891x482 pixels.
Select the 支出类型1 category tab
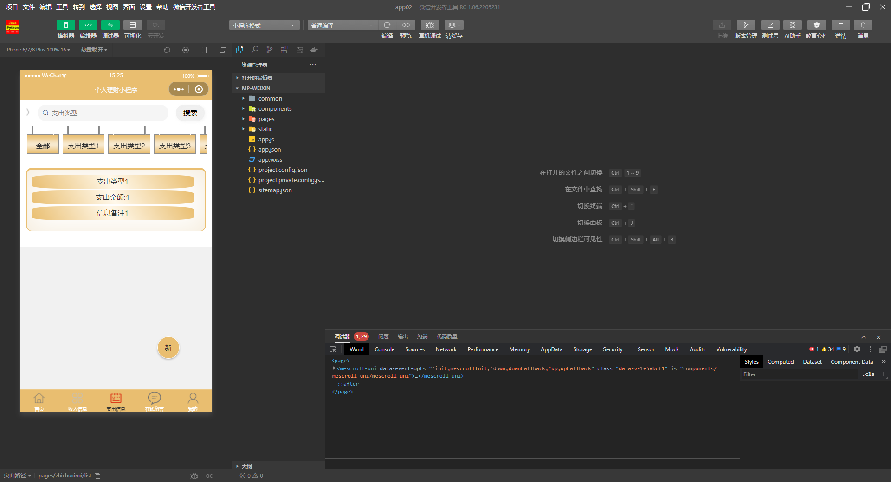[84, 145]
